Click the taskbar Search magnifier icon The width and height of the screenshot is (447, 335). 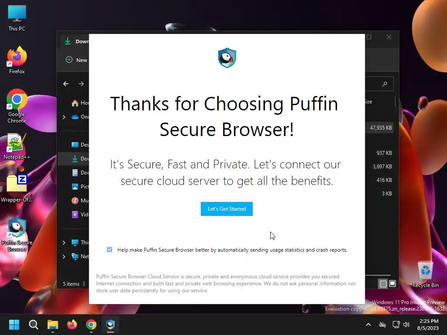click(x=33, y=325)
